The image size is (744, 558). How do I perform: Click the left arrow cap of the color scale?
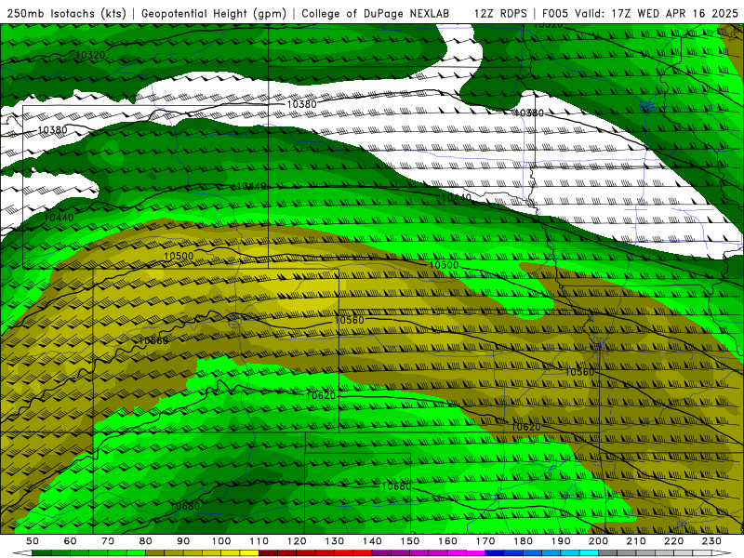pos(22,553)
